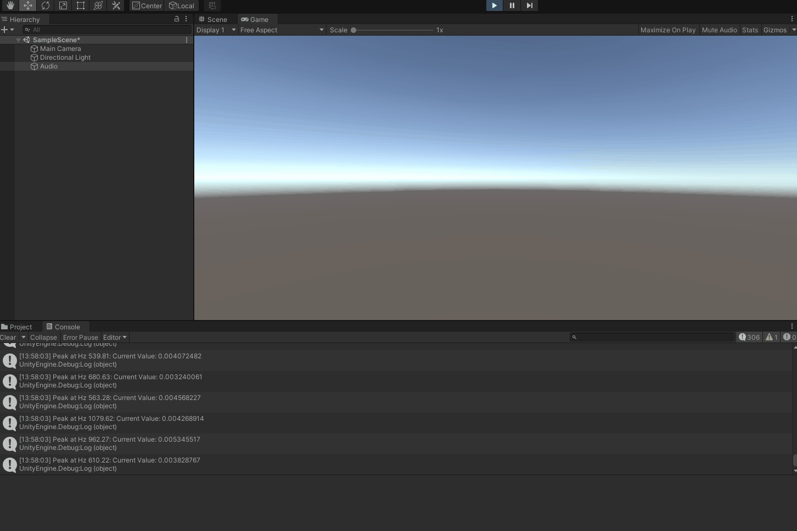Switch to the Project tab

tap(17, 327)
